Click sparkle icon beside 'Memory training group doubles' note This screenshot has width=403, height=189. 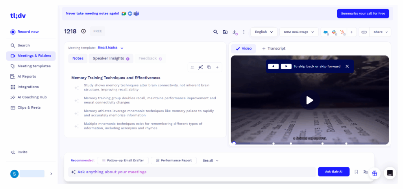pos(76,101)
